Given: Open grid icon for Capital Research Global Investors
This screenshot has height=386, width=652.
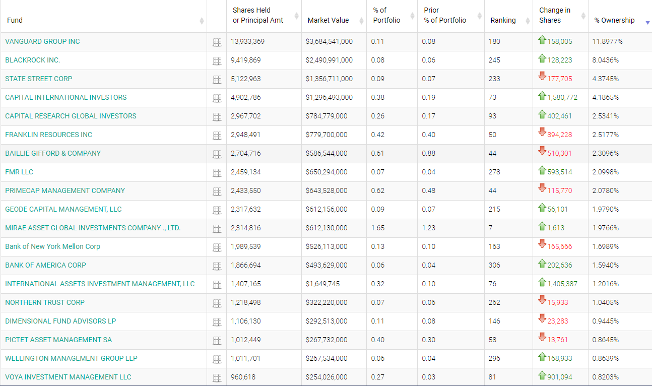Looking at the screenshot, I should [217, 117].
